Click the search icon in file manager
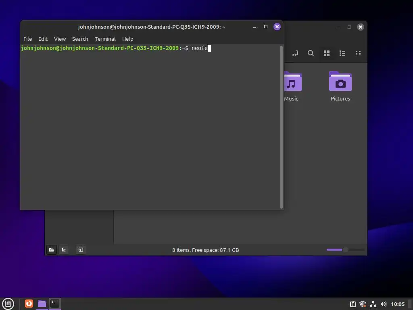Viewport: 413px width, 310px height. point(311,54)
